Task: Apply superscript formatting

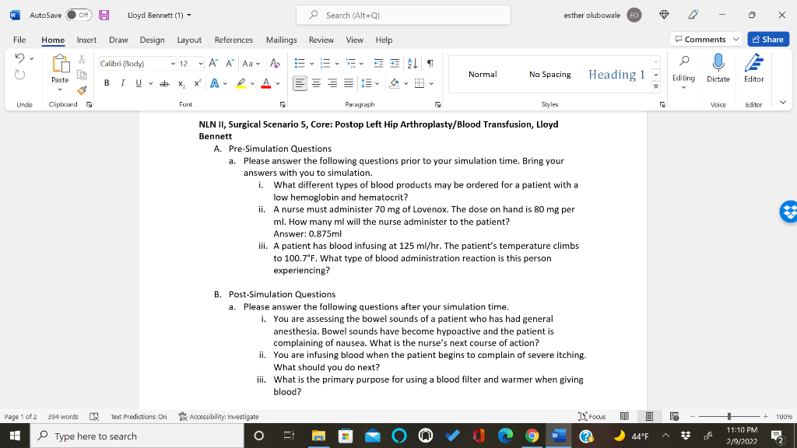Action: click(197, 82)
